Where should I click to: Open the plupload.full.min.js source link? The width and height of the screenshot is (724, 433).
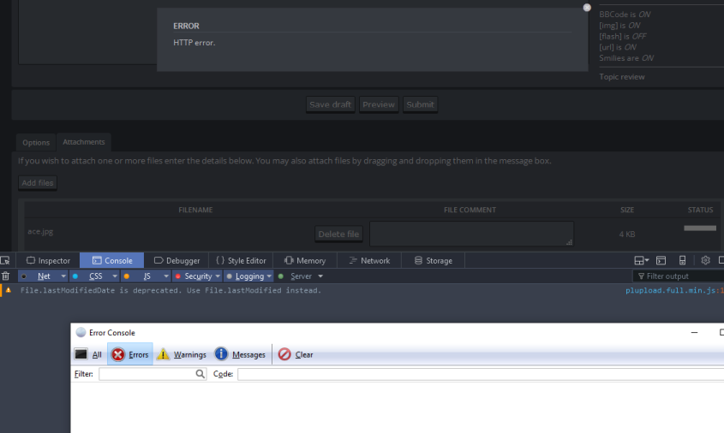[674, 290]
